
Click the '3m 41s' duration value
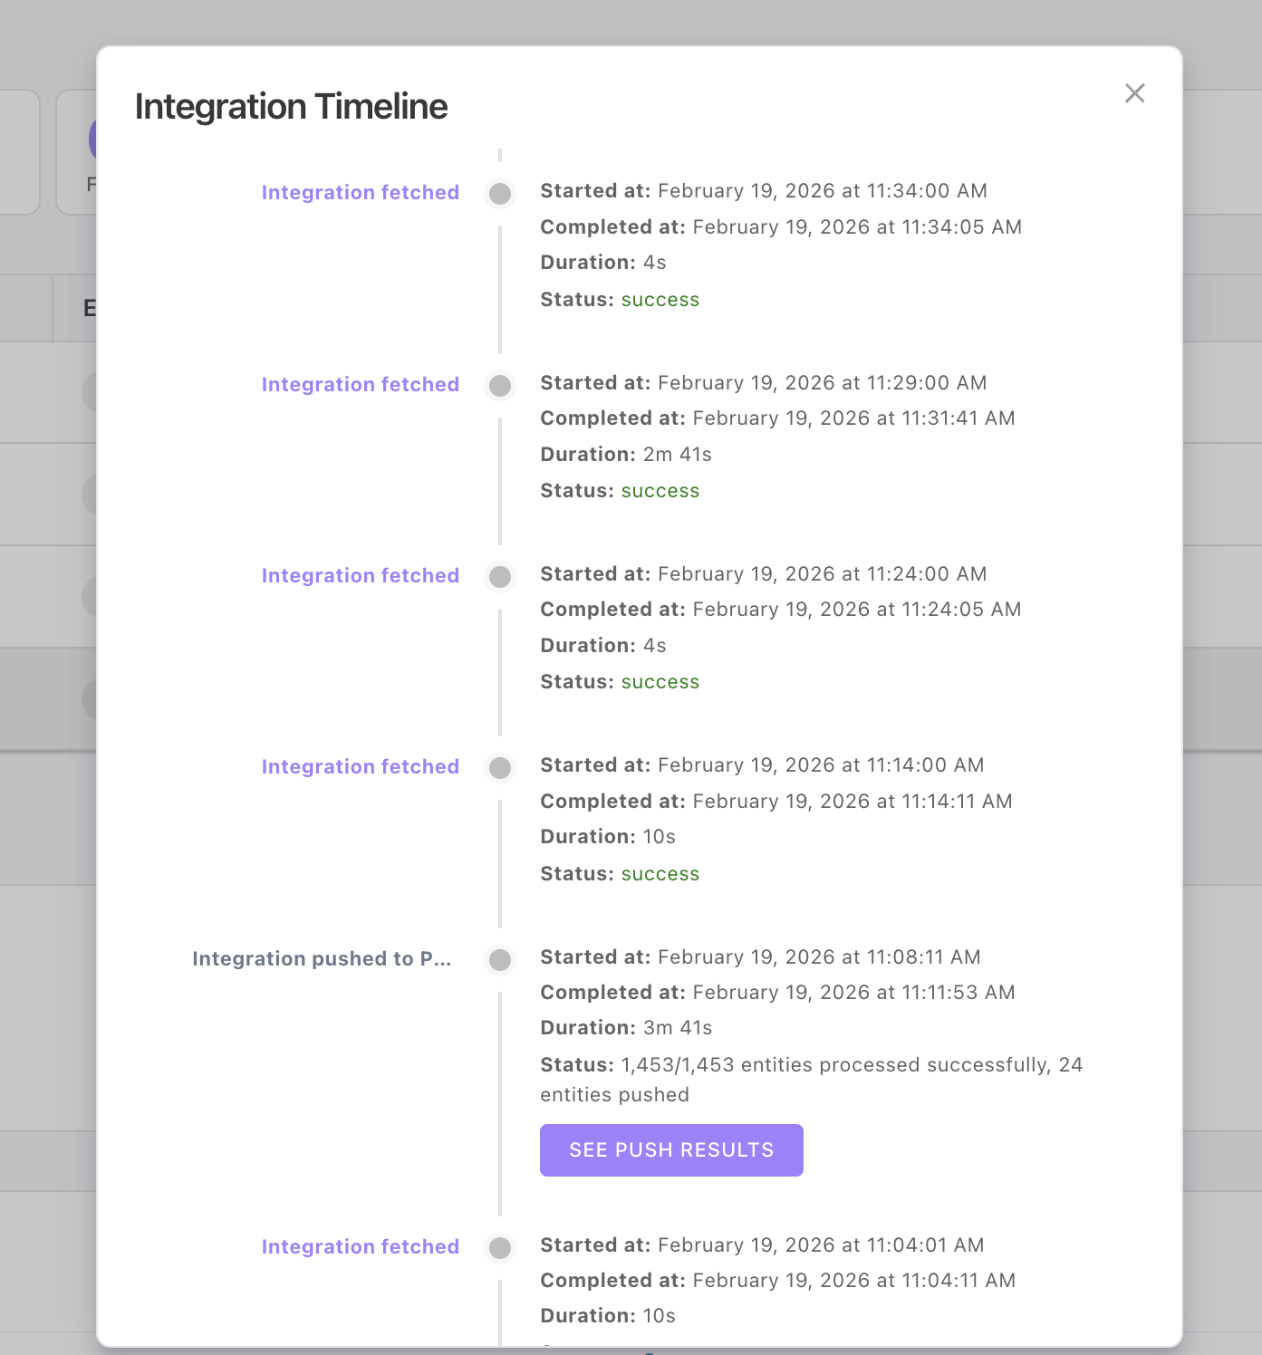click(677, 1028)
